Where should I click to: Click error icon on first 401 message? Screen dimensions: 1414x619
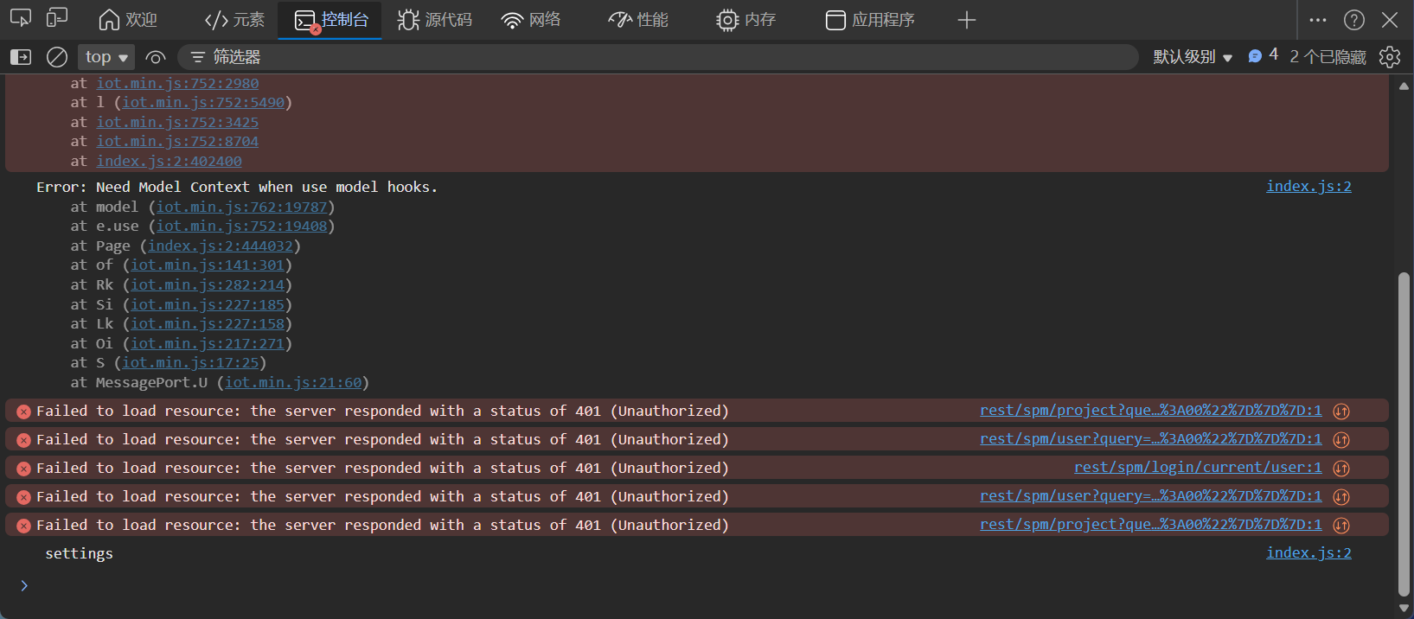point(23,412)
